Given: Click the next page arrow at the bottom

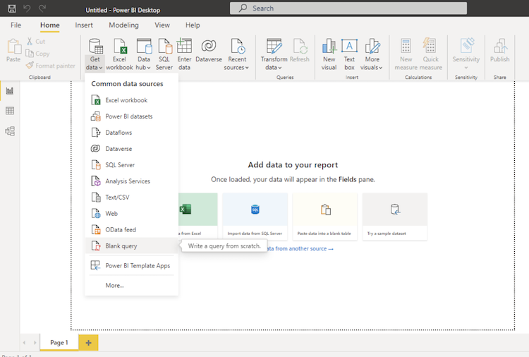Looking at the screenshot, I should (35, 343).
